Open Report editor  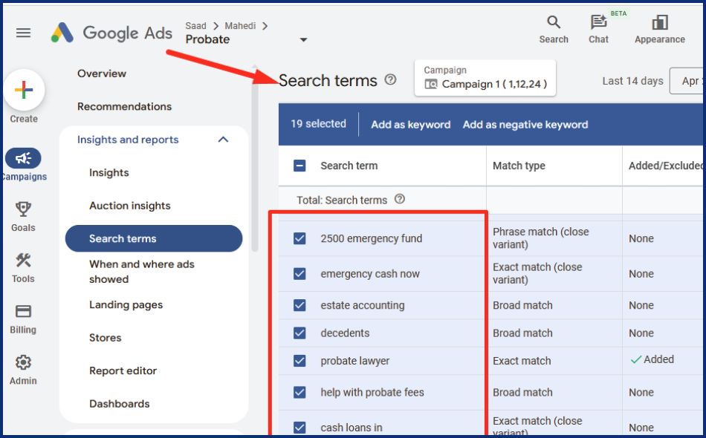(123, 370)
